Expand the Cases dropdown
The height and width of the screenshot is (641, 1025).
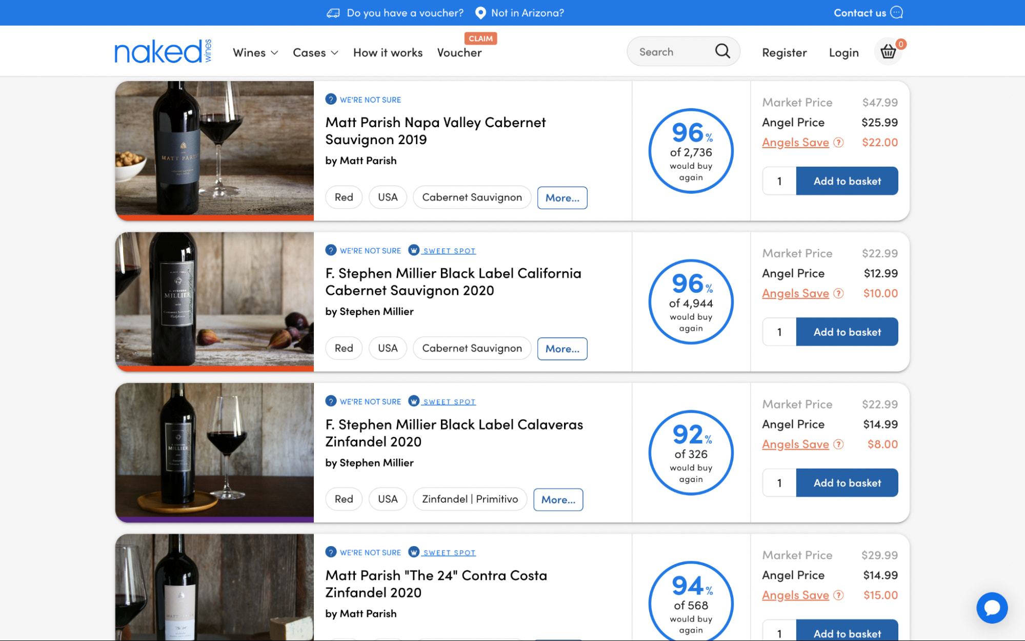[x=315, y=52]
